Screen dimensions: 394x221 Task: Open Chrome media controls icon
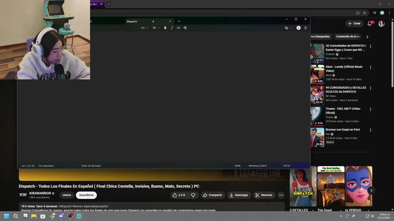(375, 13)
